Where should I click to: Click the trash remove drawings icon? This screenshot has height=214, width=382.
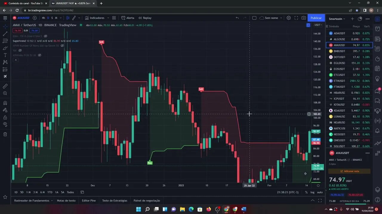pyautogui.click(x=5, y=134)
